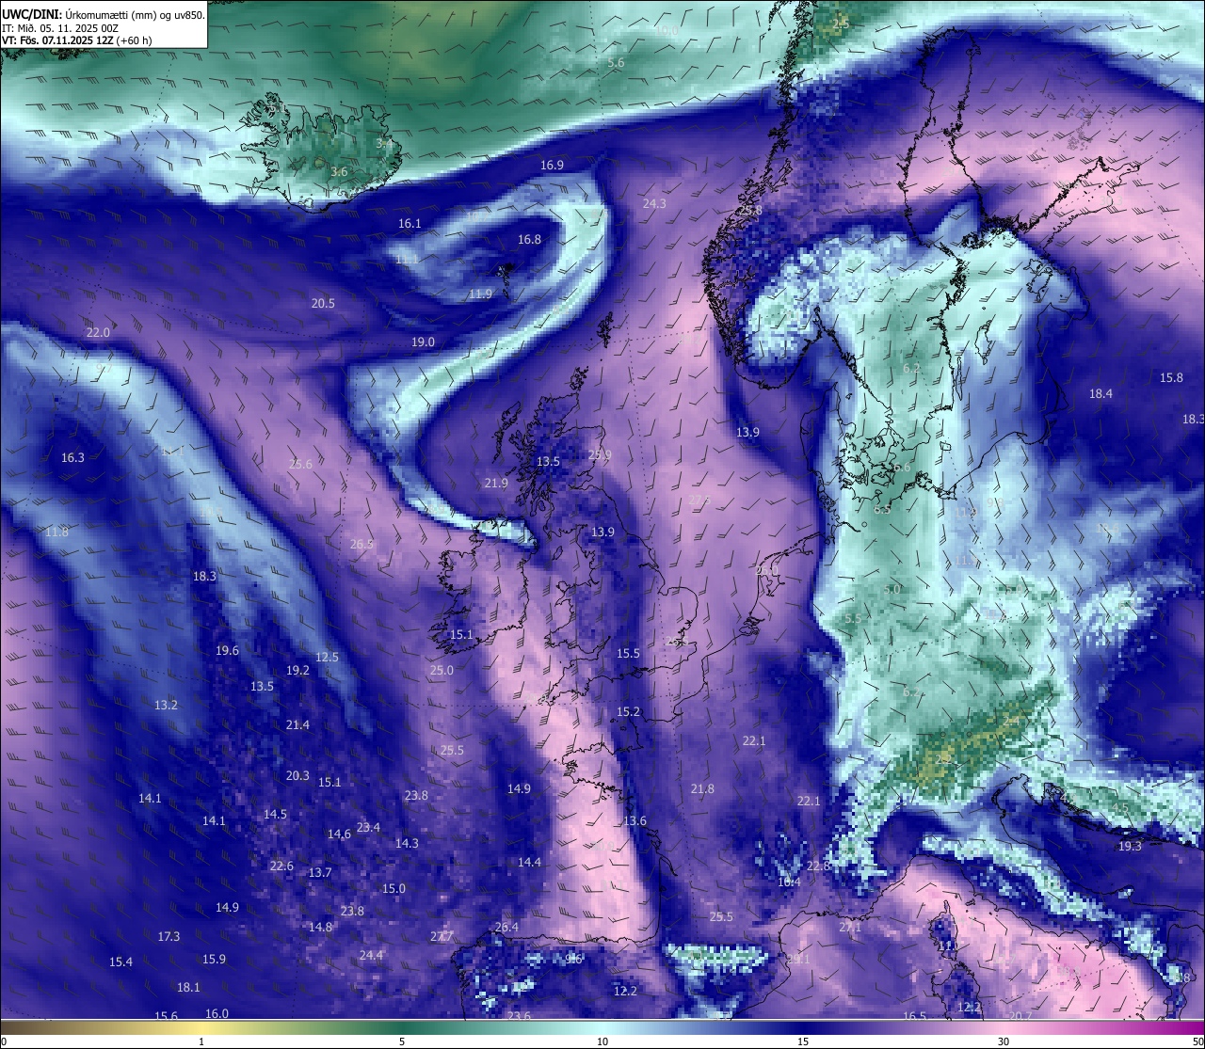Click the 24.4 value west of Iberia
Screen dimensions: 1205x1049
[371, 956]
